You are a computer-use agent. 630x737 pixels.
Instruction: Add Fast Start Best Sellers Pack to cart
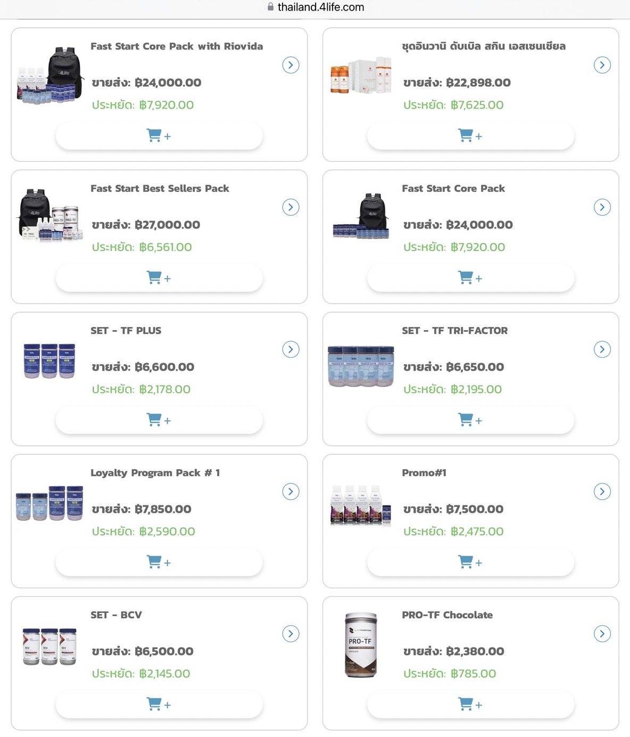(159, 278)
